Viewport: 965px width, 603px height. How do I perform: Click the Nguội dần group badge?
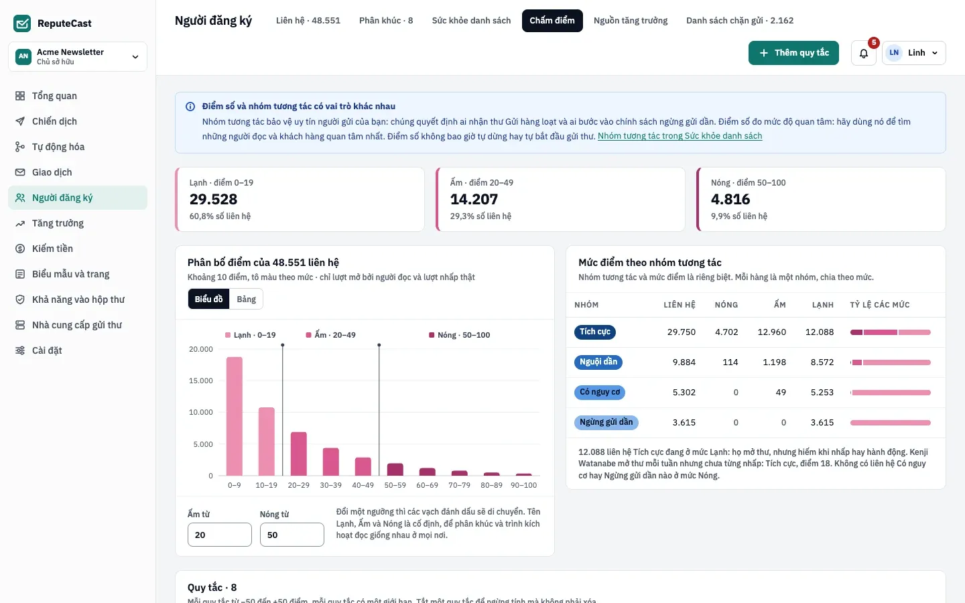[598, 362]
